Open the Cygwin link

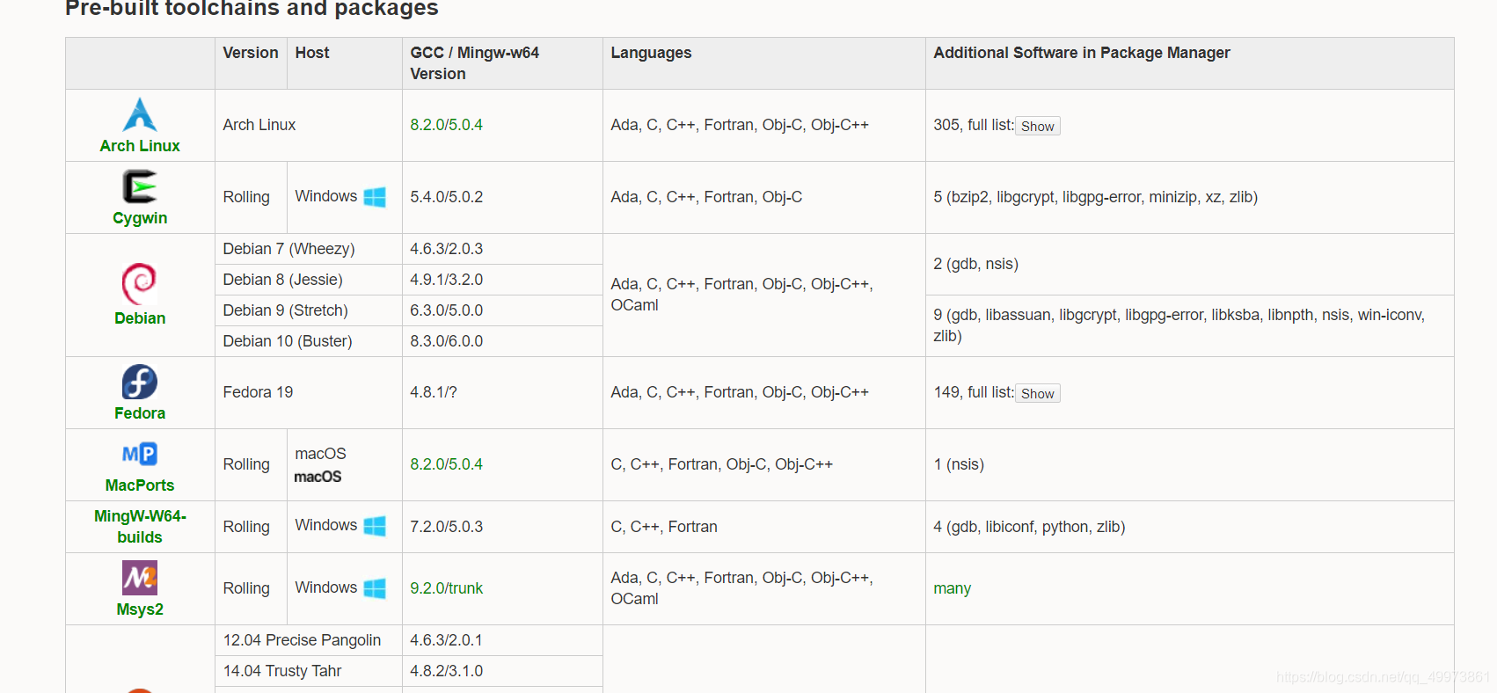pyautogui.click(x=140, y=218)
